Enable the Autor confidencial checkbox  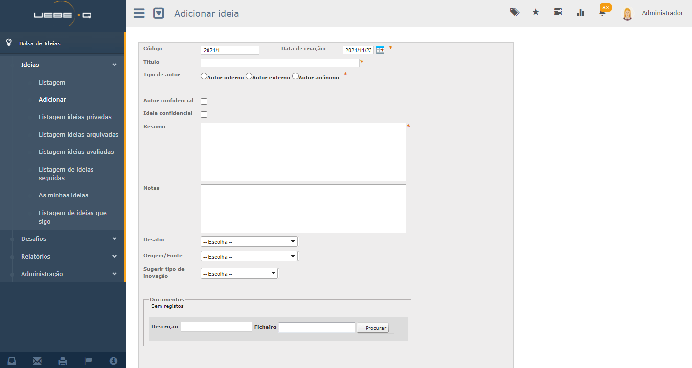click(x=204, y=102)
